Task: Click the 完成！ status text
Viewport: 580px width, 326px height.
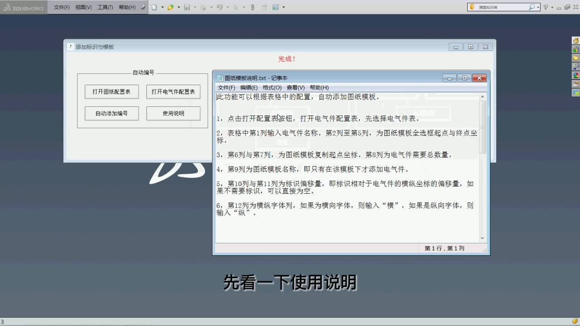Action: click(x=287, y=59)
